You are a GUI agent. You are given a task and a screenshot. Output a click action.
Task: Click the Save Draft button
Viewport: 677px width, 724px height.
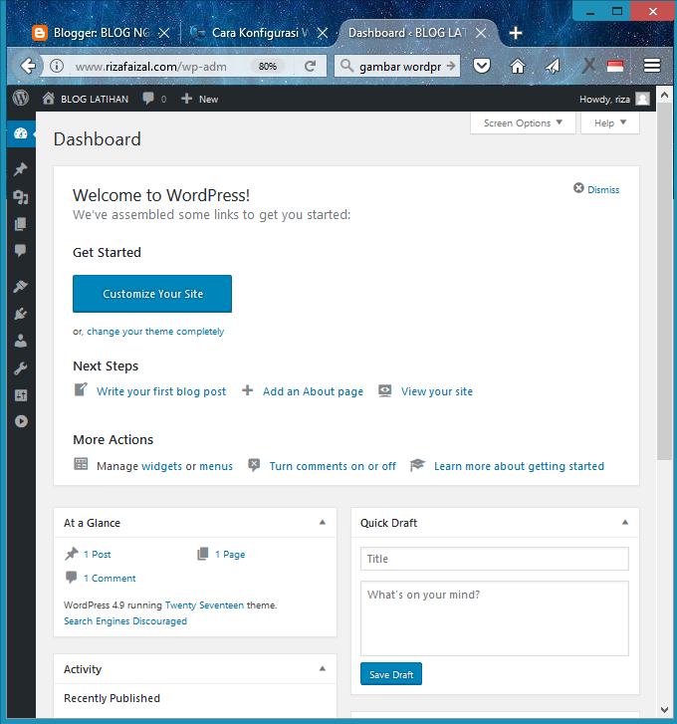[391, 674]
